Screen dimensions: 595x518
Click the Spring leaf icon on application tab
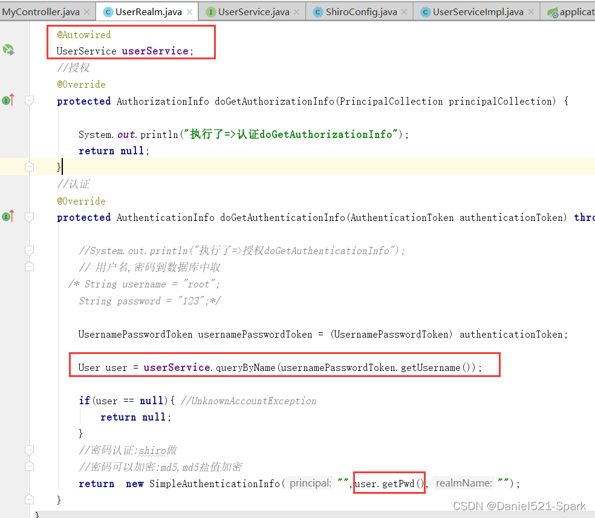(x=553, y=13)
